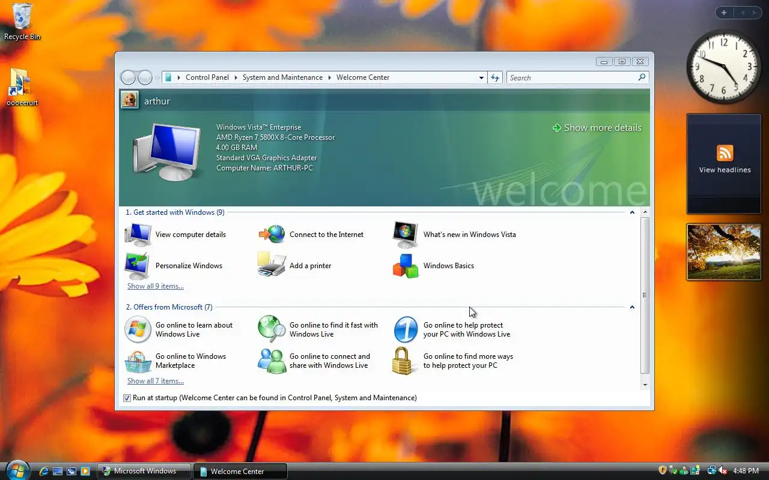Screen dimensions: 769x480
Task: Click the vertical scrollbar thumb
Action: click(645, 295)
